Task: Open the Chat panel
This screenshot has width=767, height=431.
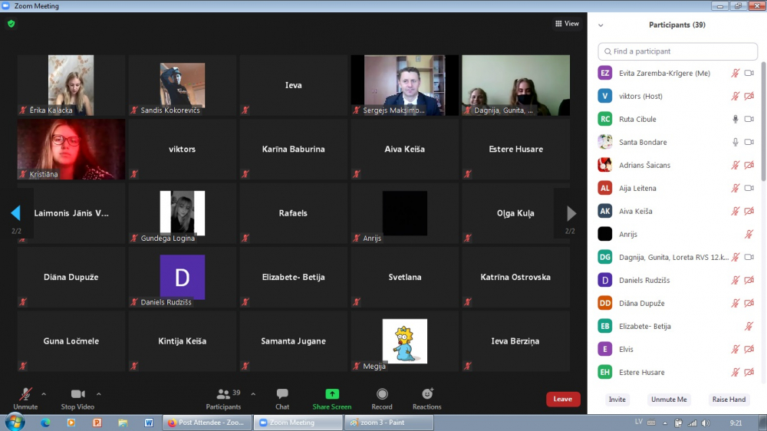Action: 282,394
